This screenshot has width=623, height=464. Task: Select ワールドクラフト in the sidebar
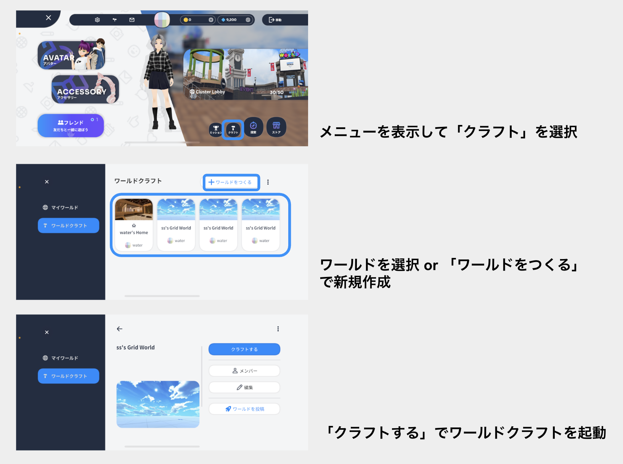click(68, 225)
